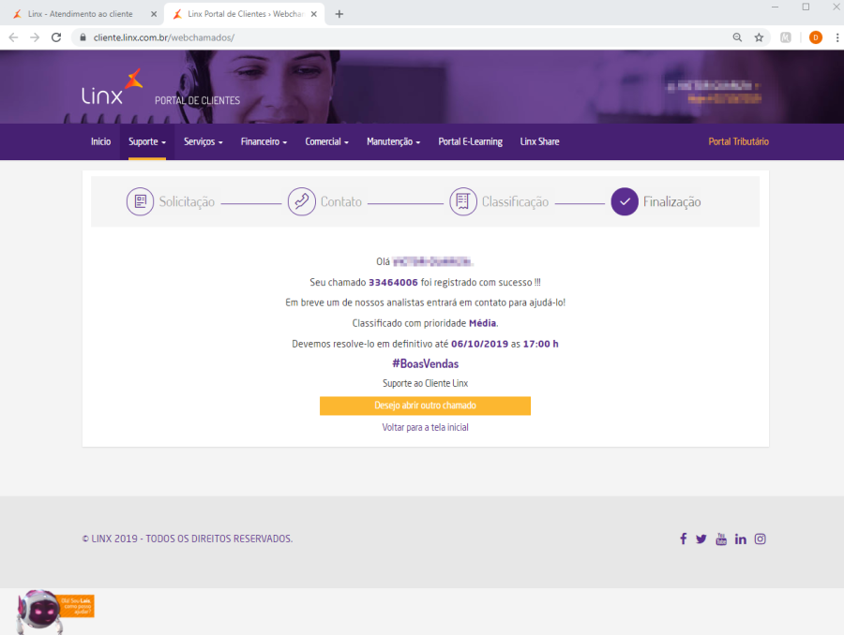This screenshot has width=844, height=635.
Task: Open Linx Instagram page icon
Action: (x=760, y=539)
